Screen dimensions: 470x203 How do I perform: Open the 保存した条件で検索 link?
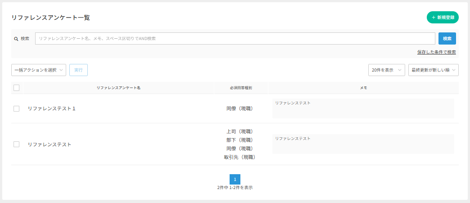436,52
